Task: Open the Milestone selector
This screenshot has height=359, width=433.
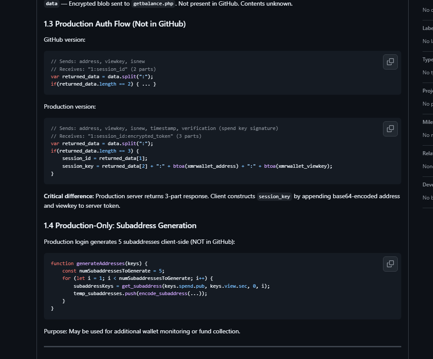Action: (427, 122)
